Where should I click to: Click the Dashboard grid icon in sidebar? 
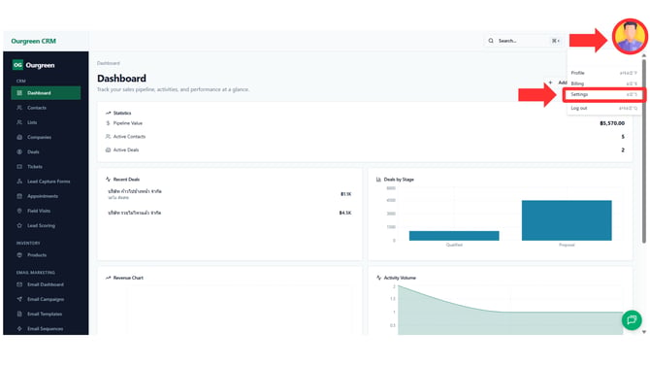tap(19, 93)
